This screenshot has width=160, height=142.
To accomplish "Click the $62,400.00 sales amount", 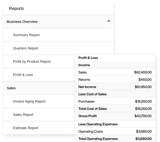I will 143,72.
